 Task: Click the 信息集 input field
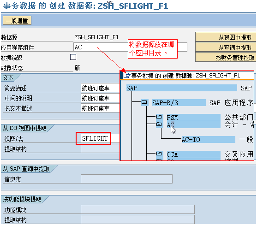pyautogui.click(x=126, y=179)
